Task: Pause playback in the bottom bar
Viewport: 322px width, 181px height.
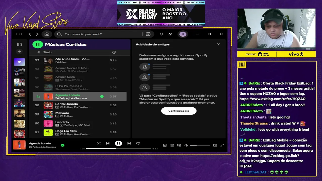Action: pyautogui.click(x=118, y=143)
